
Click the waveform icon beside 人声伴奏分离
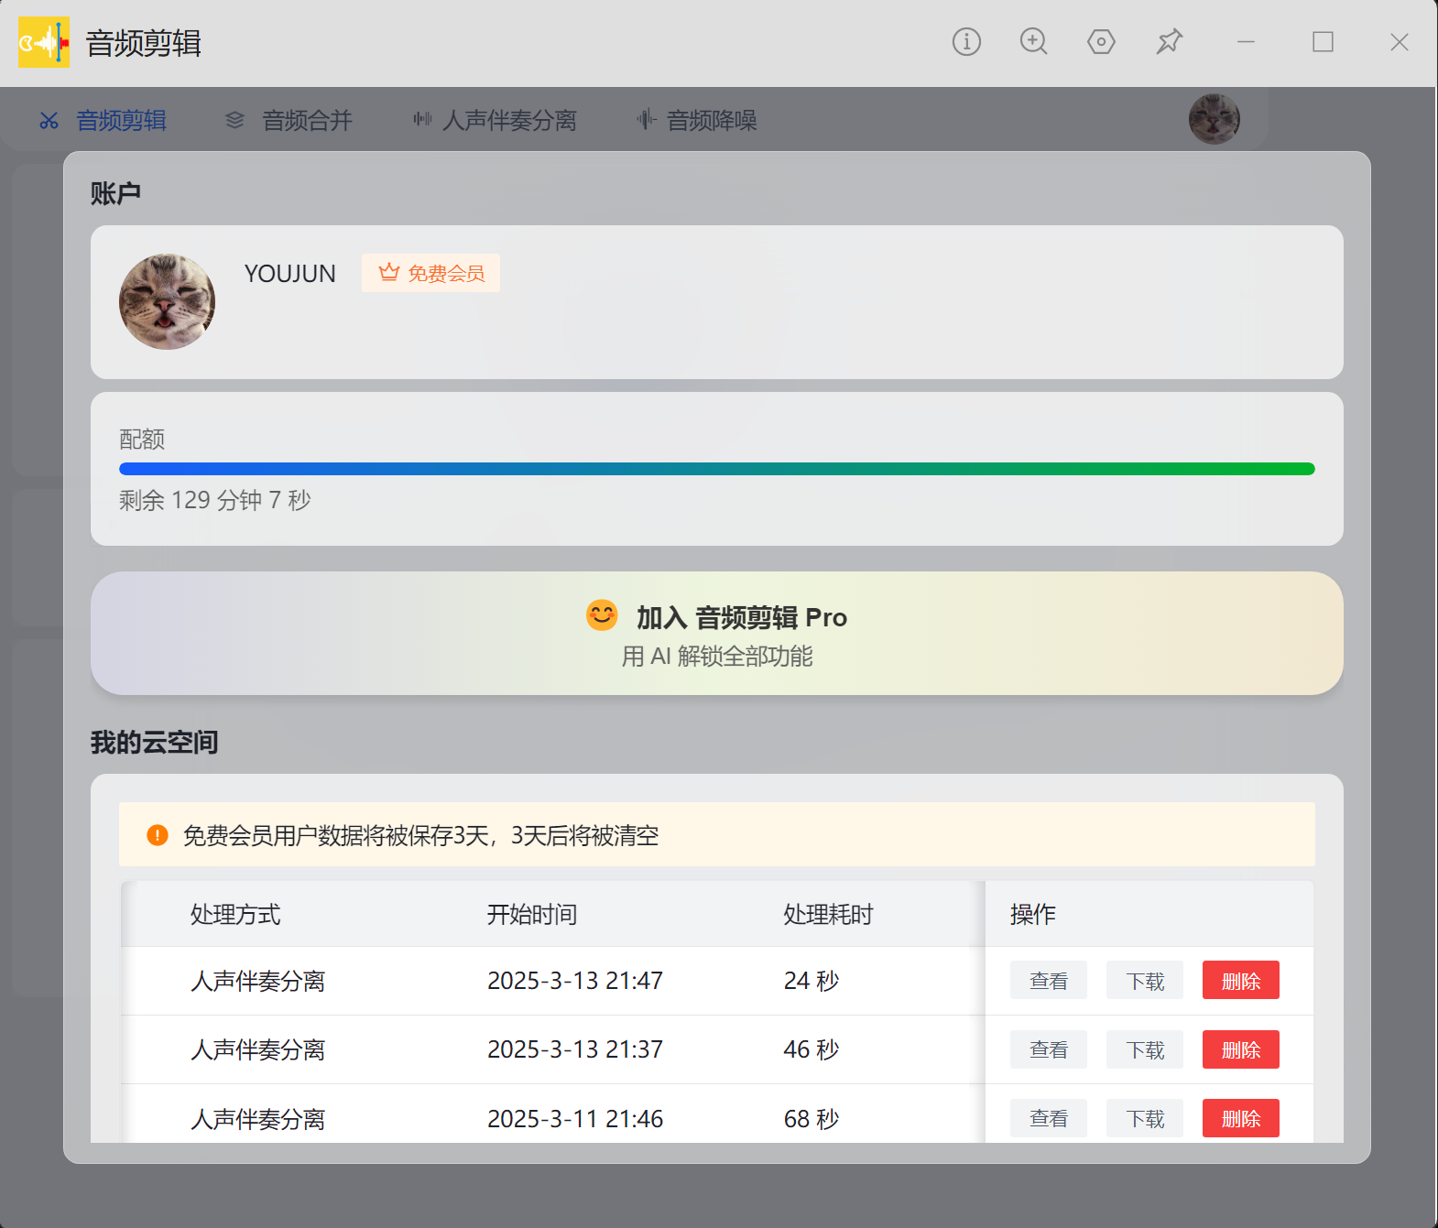tap(422, 119)
